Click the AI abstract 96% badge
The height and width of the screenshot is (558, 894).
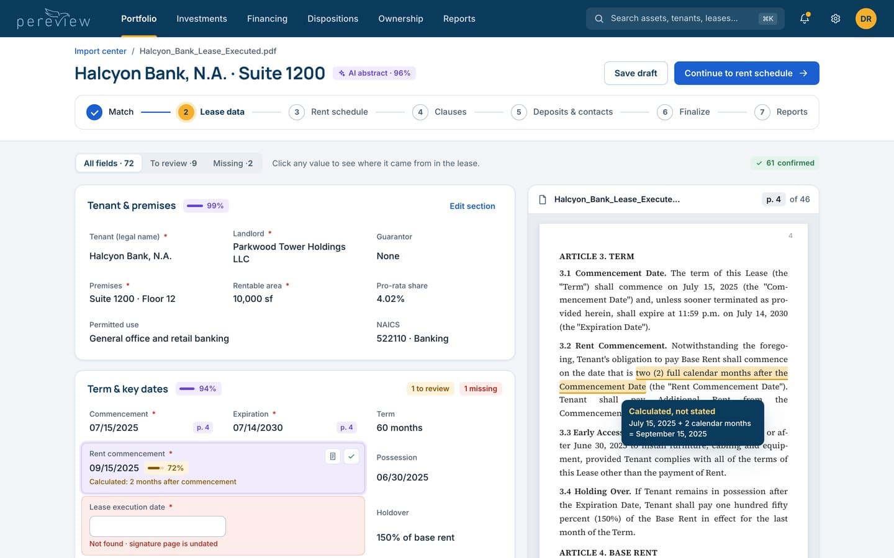click(x=374, y=73)
